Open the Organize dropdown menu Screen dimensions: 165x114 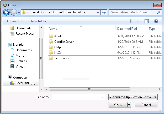[x=15, y=21]
